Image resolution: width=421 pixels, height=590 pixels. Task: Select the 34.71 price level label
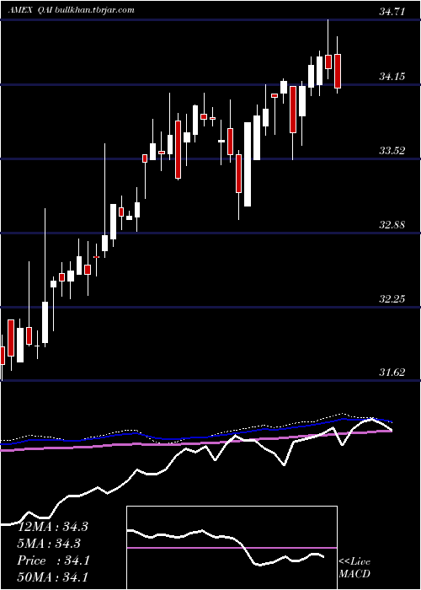(x=392, y=11)
